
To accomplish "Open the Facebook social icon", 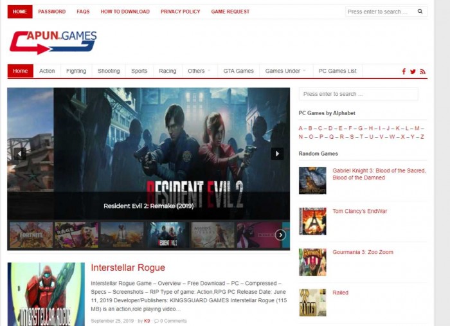I will [404, 71].
